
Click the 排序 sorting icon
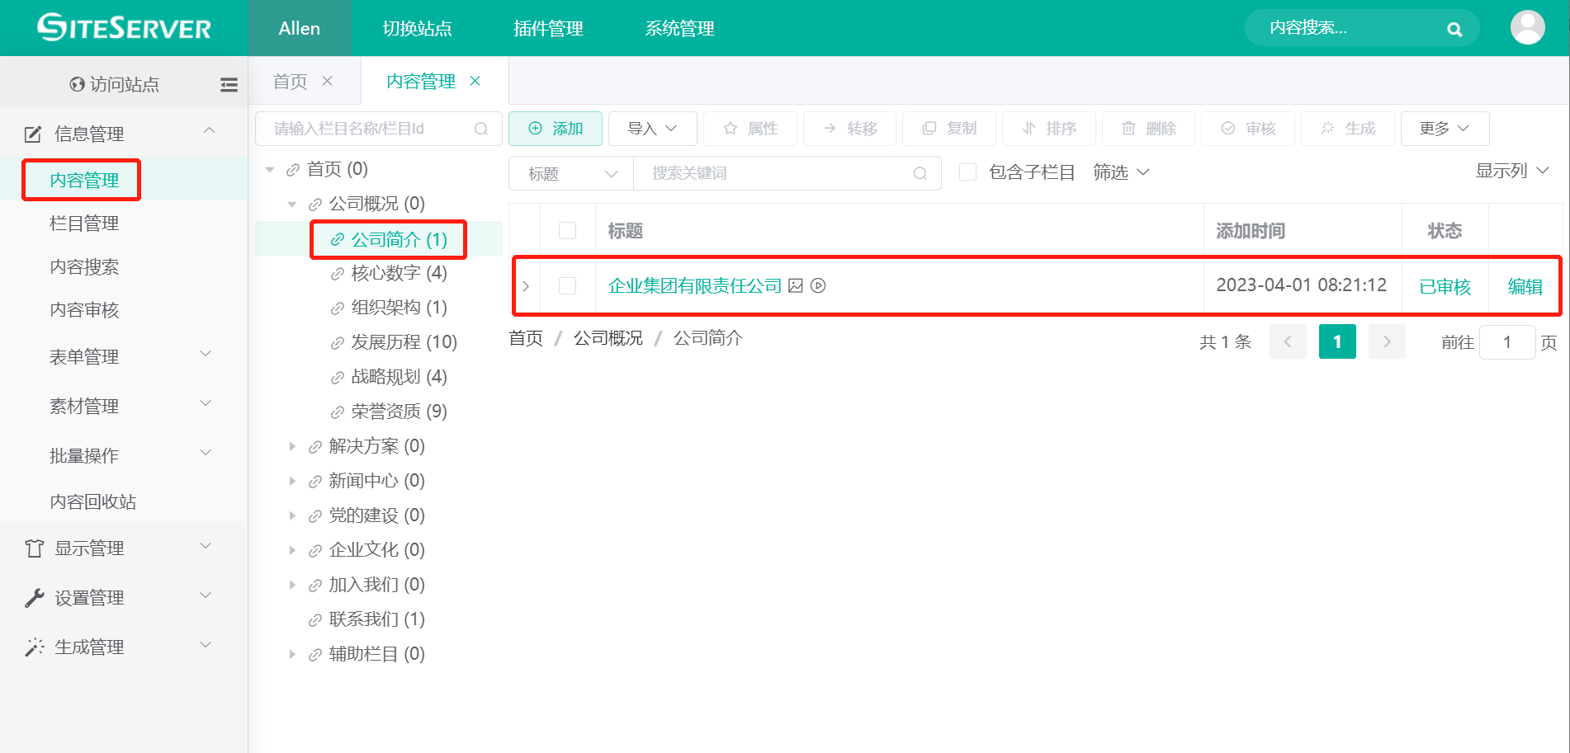1048,128
